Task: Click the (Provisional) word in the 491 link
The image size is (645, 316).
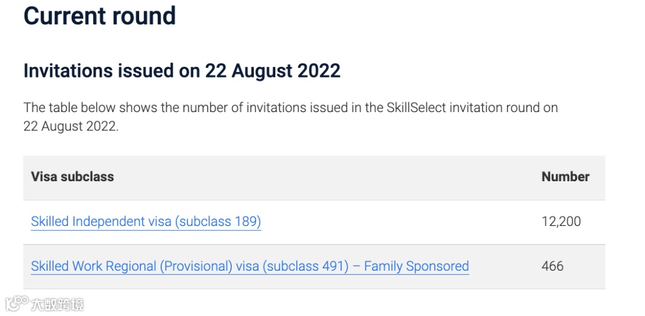Action: 196,267
